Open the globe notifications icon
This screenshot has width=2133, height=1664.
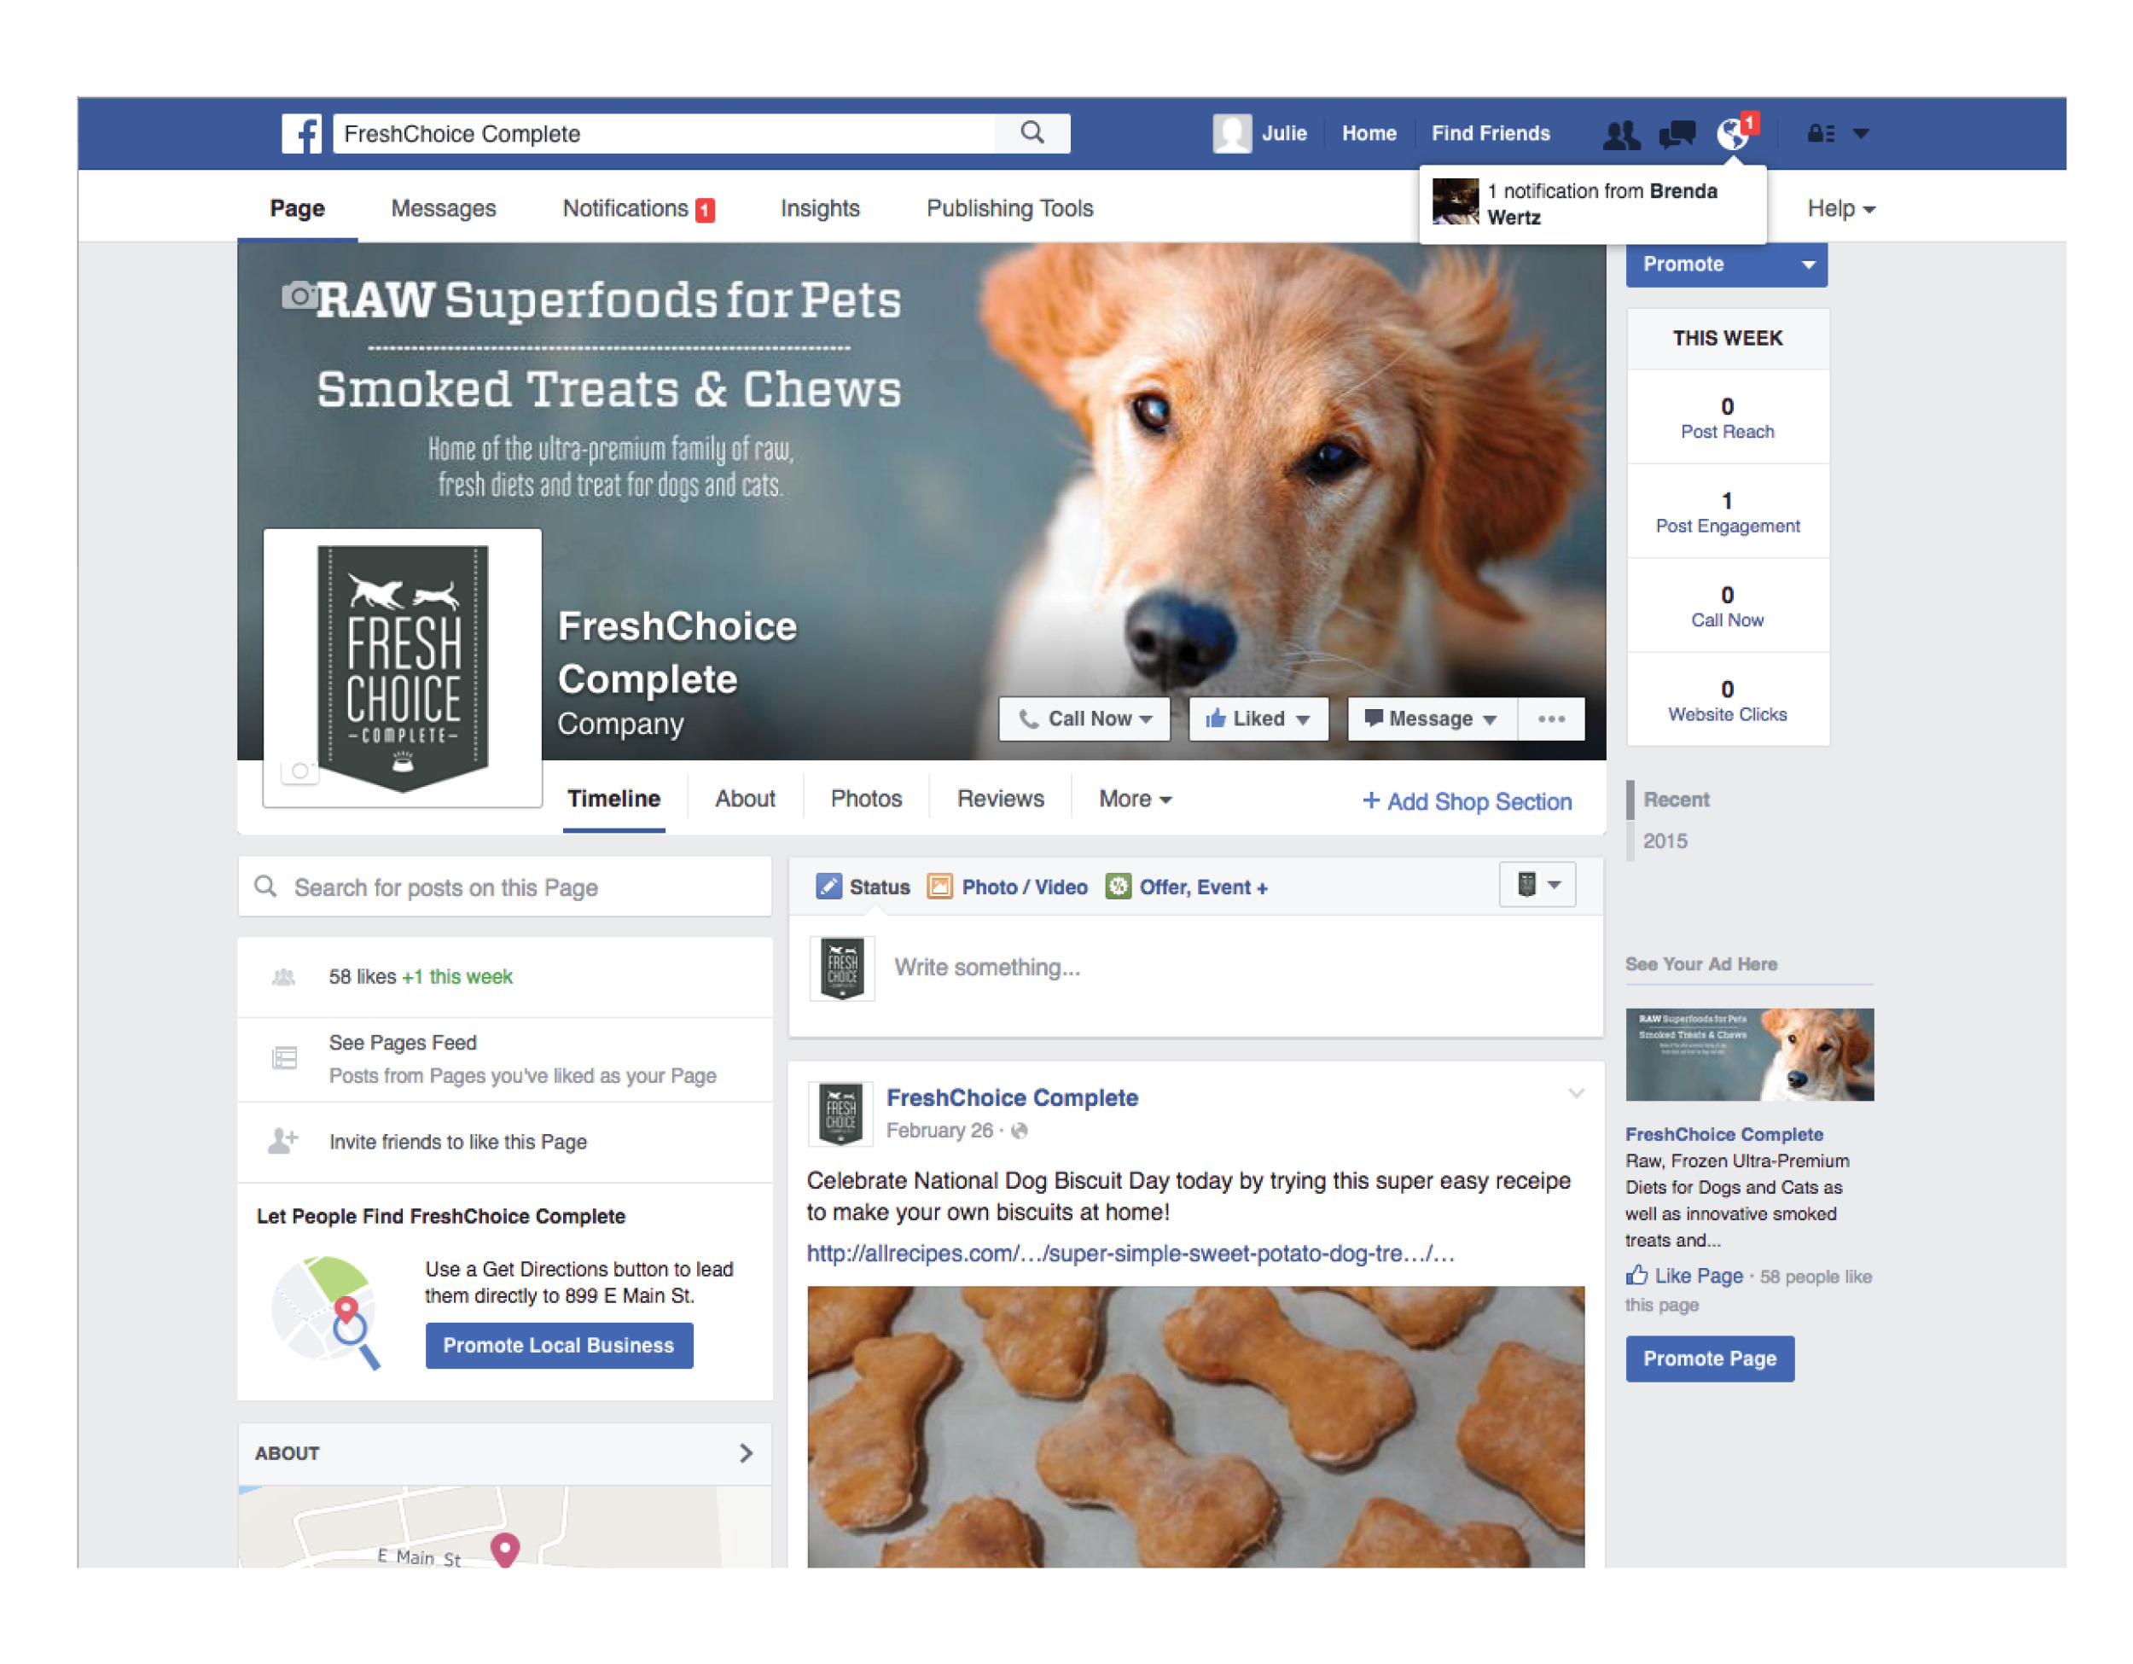pos(1734,134)
